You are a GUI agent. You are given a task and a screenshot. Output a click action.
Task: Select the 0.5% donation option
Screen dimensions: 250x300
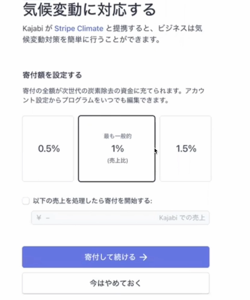48,148
